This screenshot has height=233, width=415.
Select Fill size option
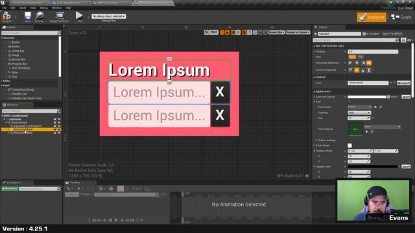point(361,57)
